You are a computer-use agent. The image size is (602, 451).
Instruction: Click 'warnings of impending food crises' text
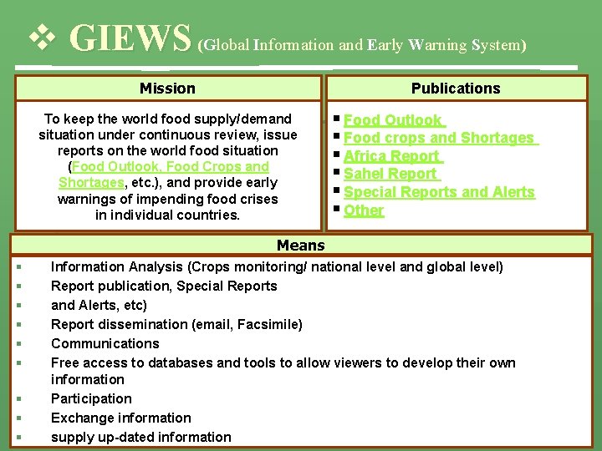[168, 199]
